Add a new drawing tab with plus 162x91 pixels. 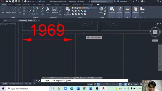[39, 20]
